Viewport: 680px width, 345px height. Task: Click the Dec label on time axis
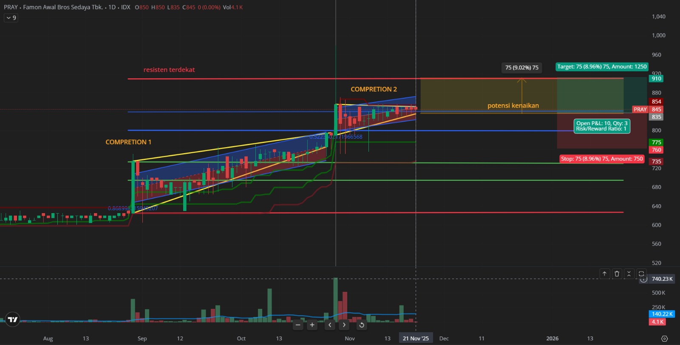[x=444, y=339]
